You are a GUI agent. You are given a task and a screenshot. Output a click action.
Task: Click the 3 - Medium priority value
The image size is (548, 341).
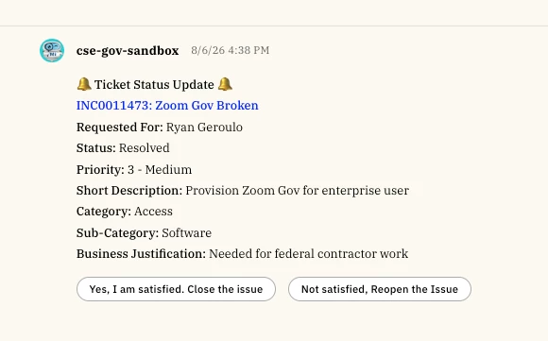(x=160, y=170)
